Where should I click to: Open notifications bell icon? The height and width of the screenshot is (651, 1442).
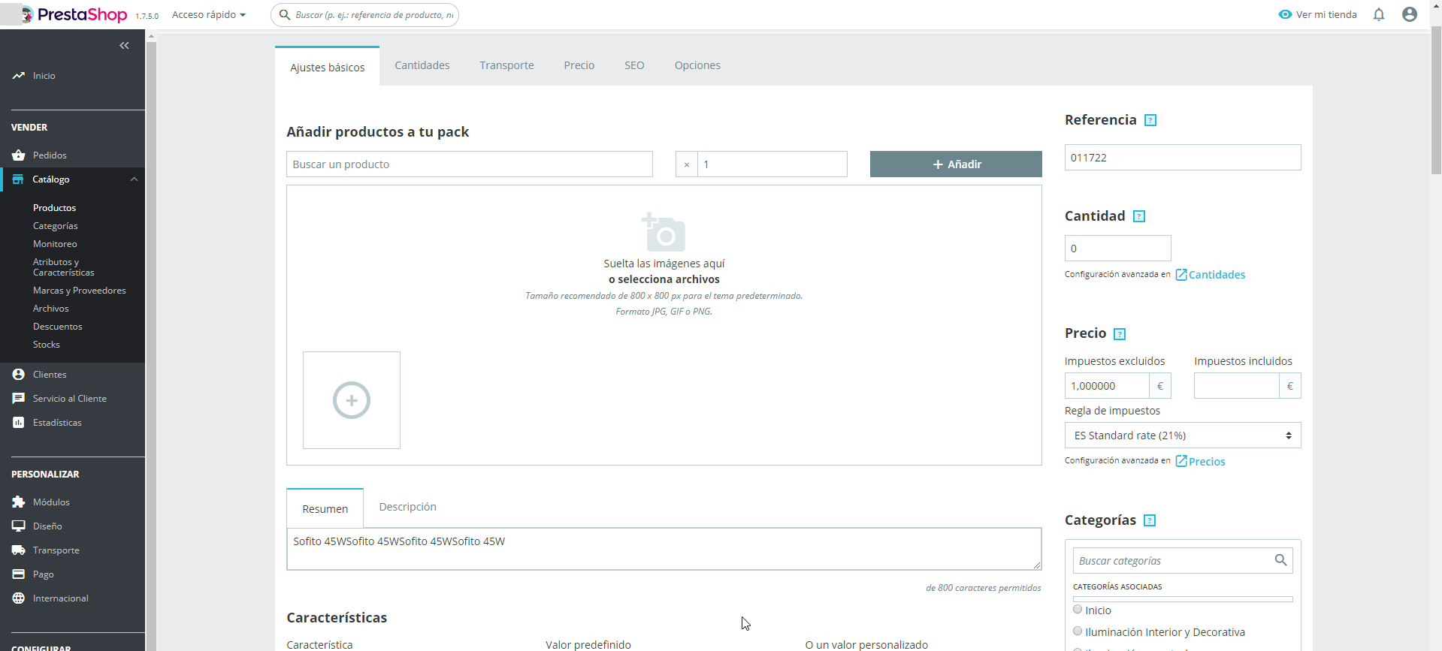click(1379, 14)
